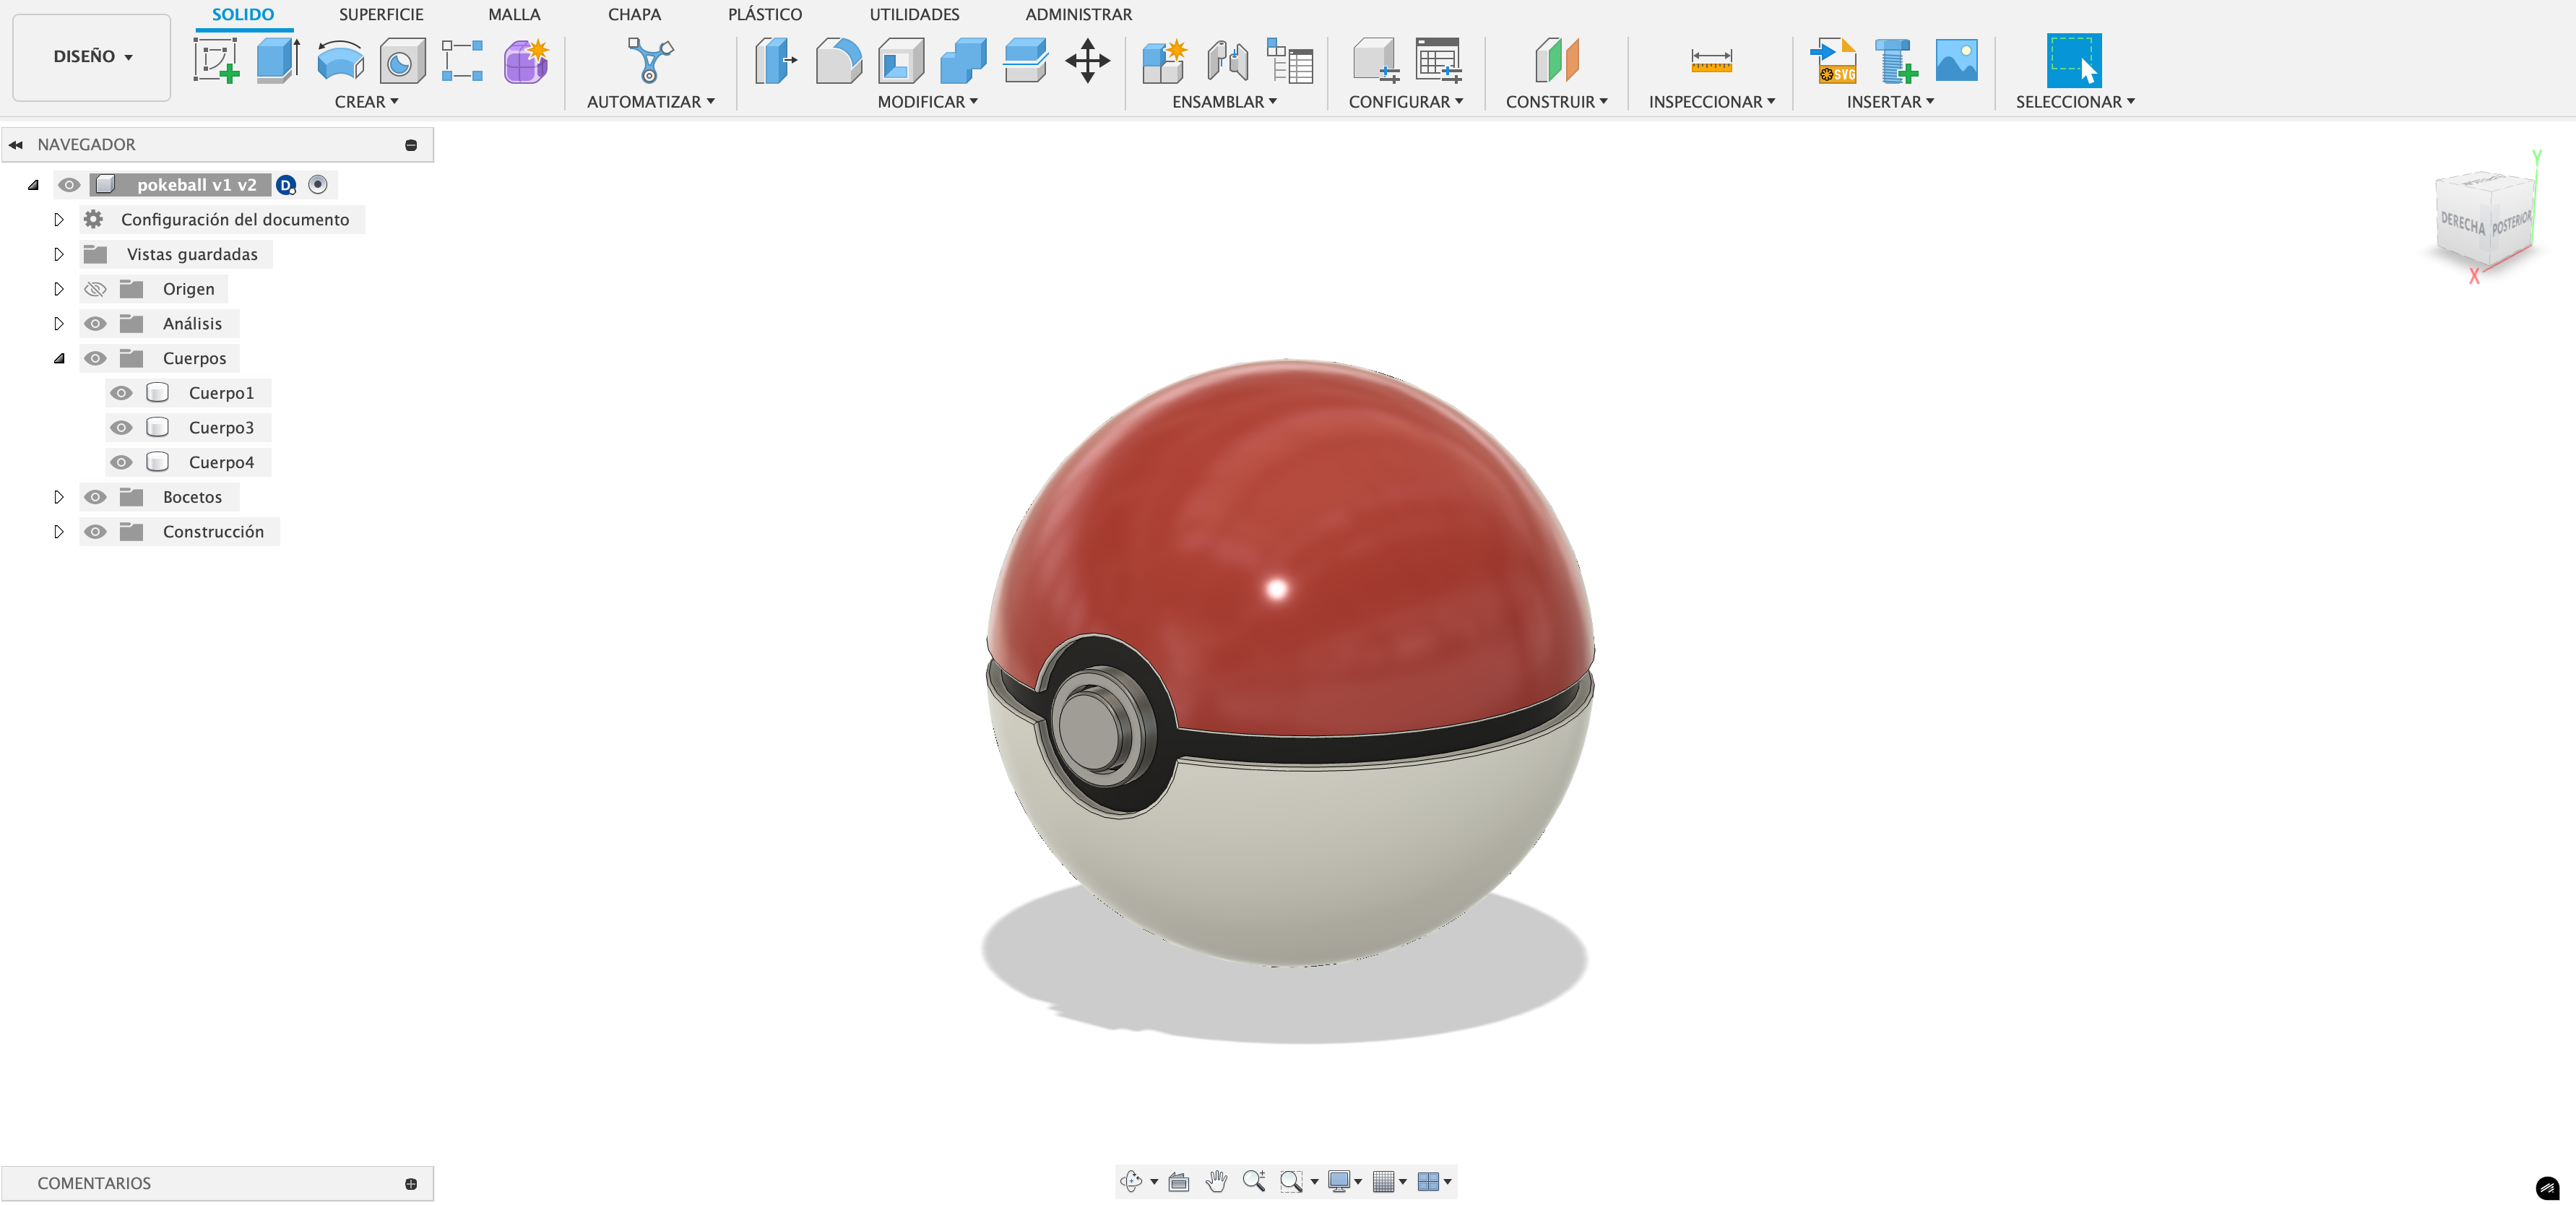This screenshot has width=2576, height=1205.
Task: Select the Insert McMaster-Carr component icon
Action: 1895,61
